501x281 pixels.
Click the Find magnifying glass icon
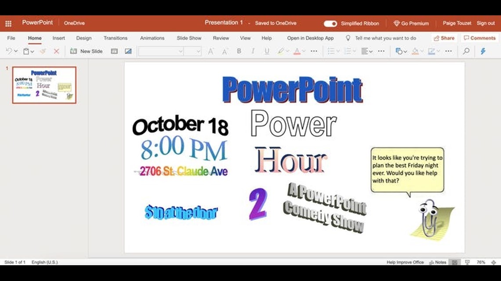[x=466, y=51]
